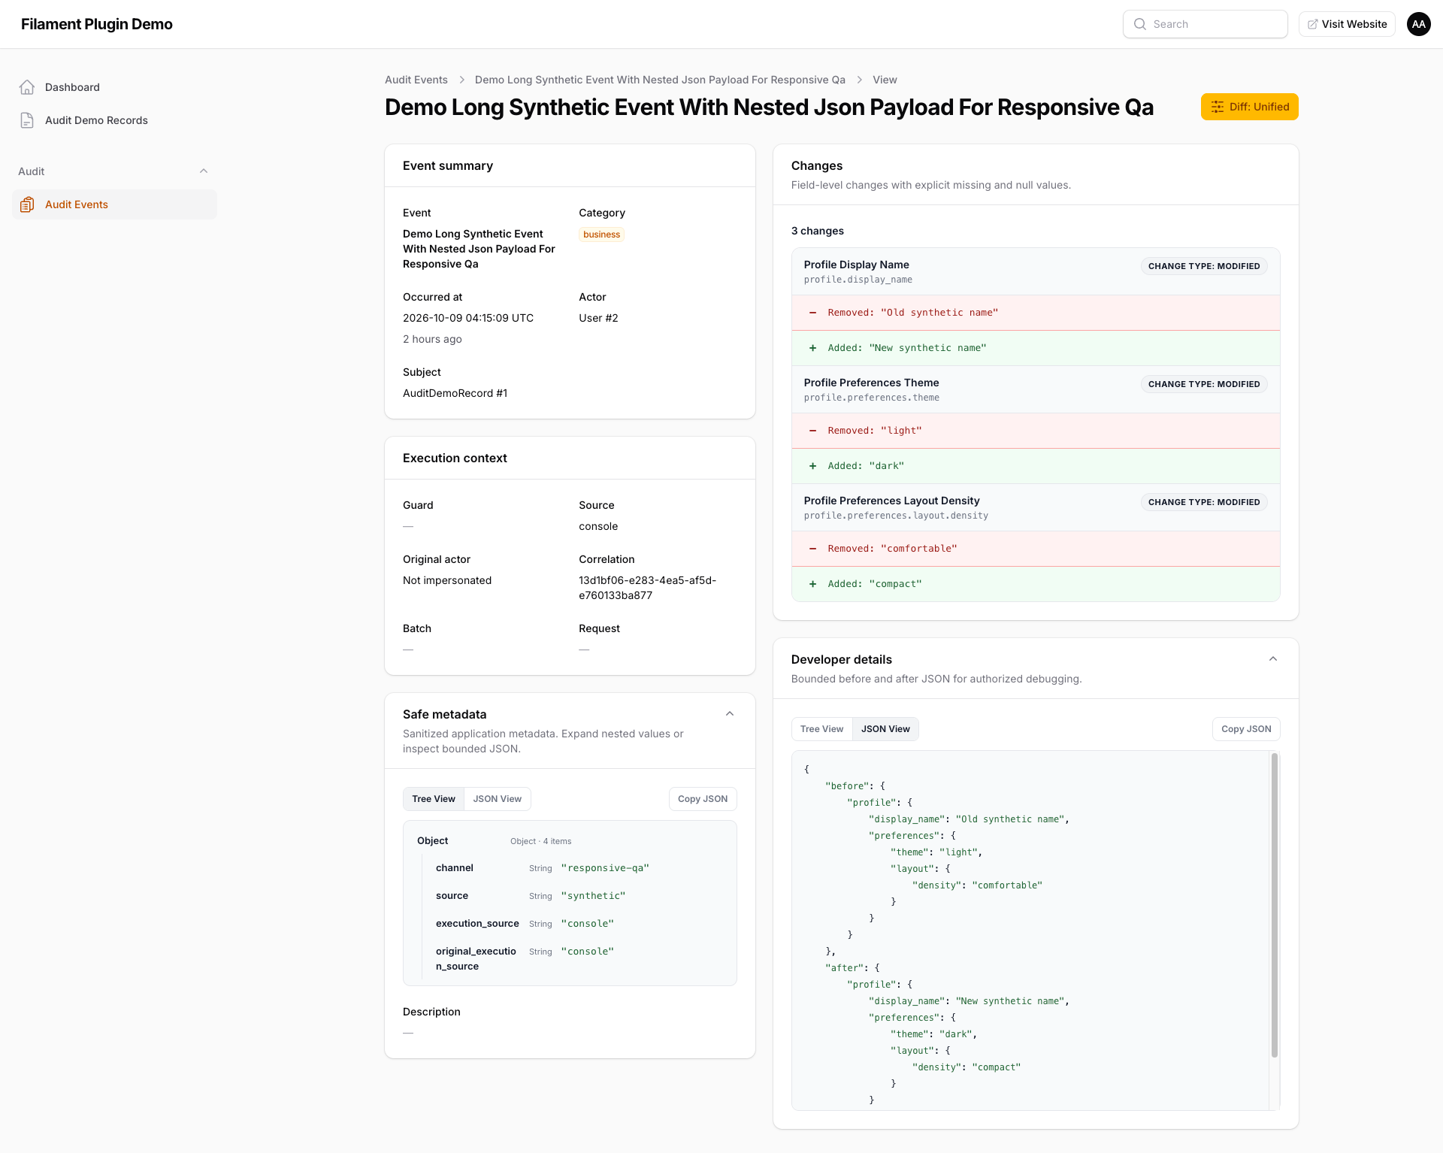Screen dimensions: 1443x1153
Task: Go to Audit Events breadcrumb link
Action: pyautogui.click(x=416, y=80)
